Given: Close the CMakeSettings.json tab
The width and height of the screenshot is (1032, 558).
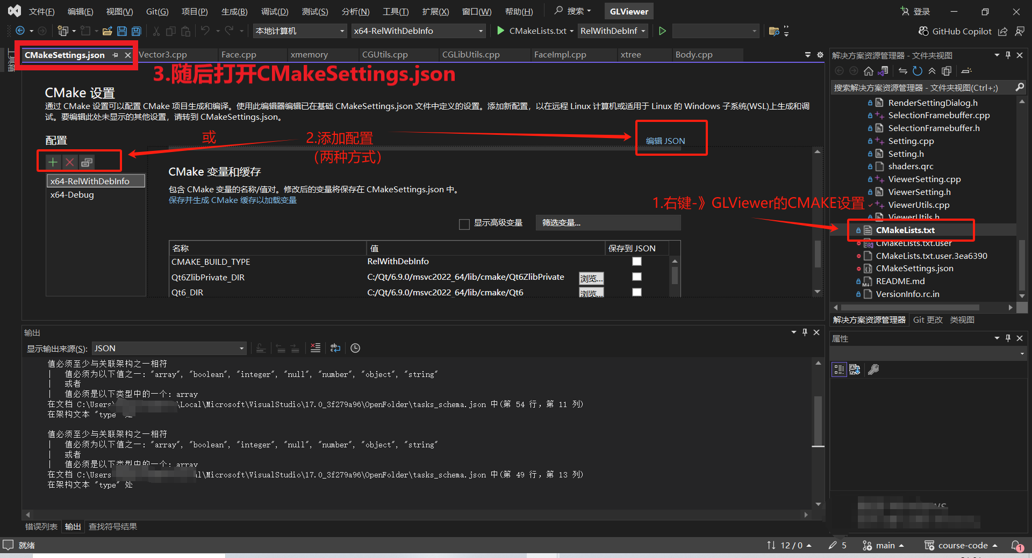Looking at the screenshot, I should point(128,55).
